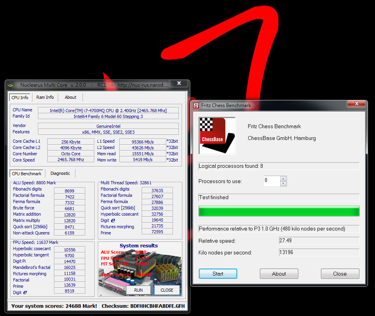Click the ChessBase logo image

(217, 136)
